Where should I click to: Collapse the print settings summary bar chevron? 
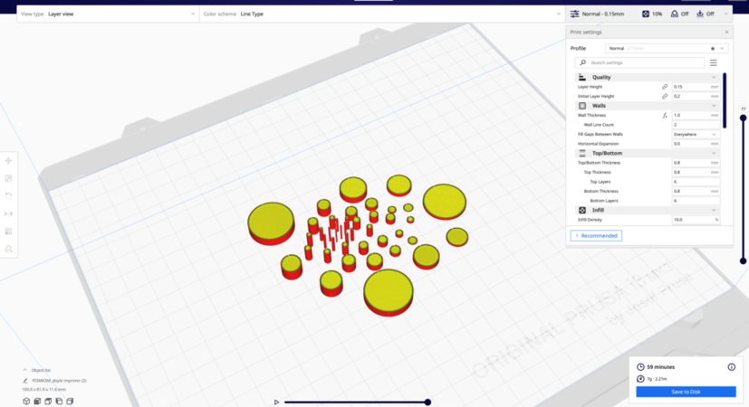pos(726,14)
